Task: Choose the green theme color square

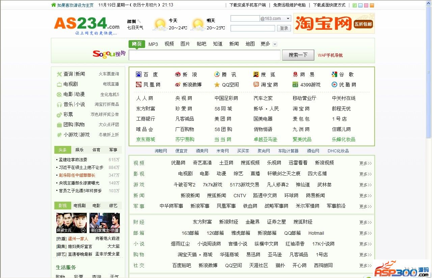Action: [x=354, y=5]
